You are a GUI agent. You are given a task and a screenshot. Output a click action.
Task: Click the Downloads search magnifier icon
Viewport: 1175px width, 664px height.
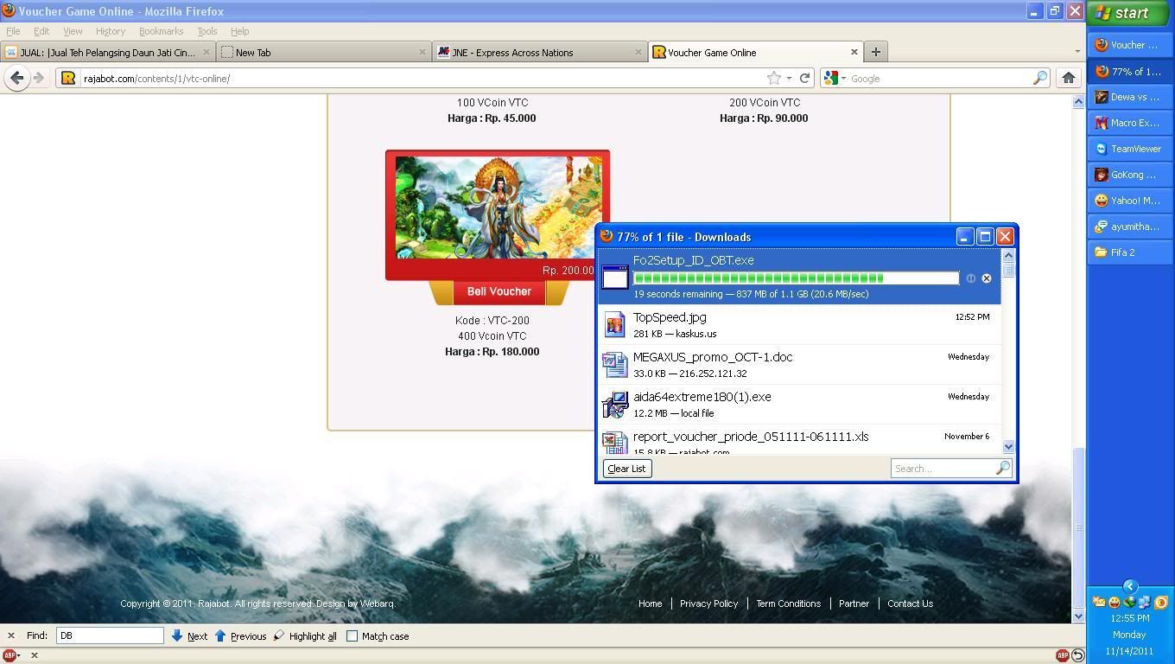tap(1002, 468)
